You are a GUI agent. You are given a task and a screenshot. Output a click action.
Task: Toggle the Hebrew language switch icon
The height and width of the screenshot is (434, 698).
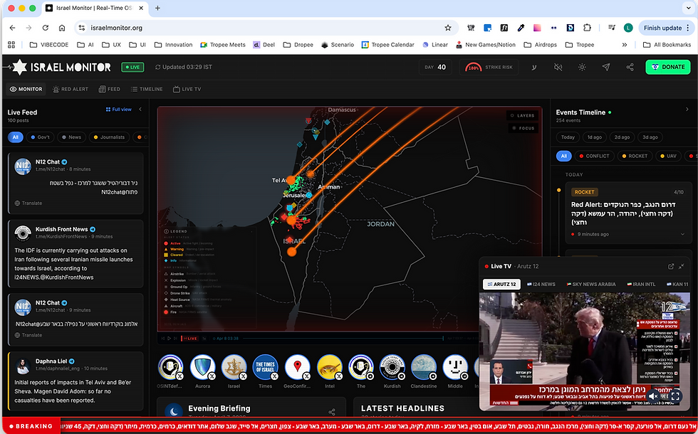(533, 67)
